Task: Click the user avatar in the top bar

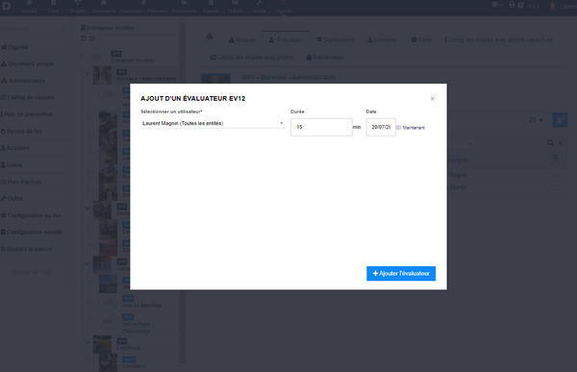Action: tap(552, 6)
